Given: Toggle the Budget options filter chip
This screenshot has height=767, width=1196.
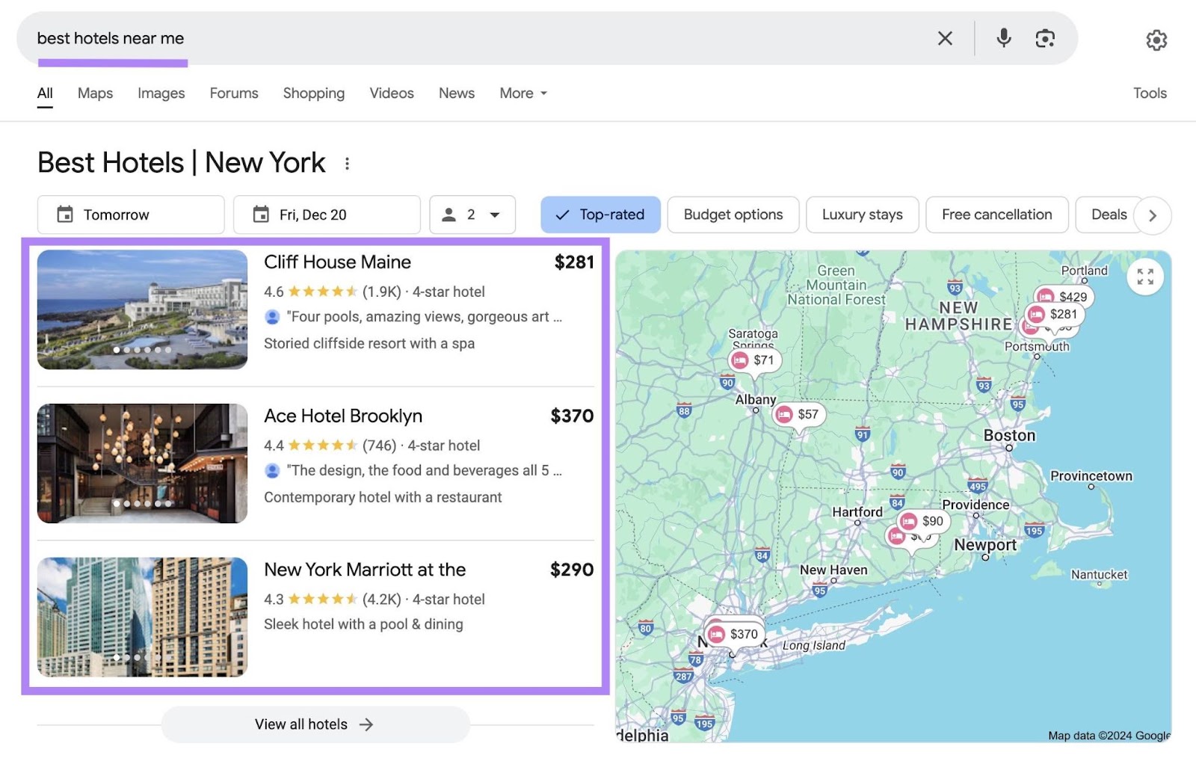Looking at the screenshot, I should 733,215.
